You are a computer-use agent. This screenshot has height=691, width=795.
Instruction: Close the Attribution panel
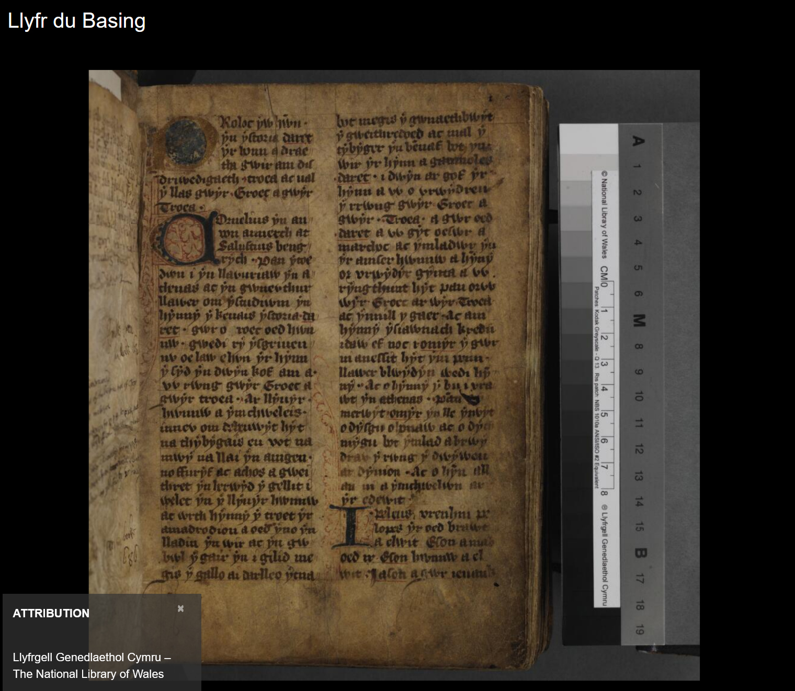180,608
